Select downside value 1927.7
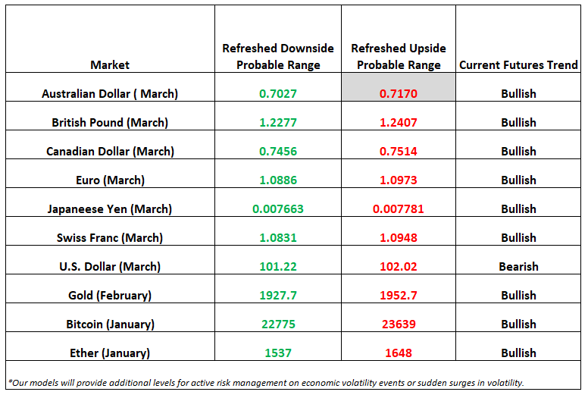 click(x=278, y=295)
